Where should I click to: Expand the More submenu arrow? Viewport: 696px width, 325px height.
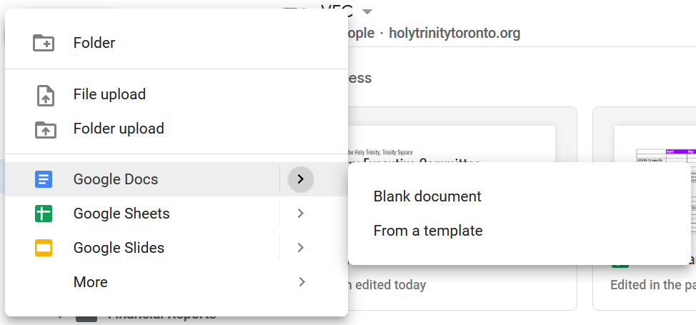pyautogui.click(x=302, y=282)
